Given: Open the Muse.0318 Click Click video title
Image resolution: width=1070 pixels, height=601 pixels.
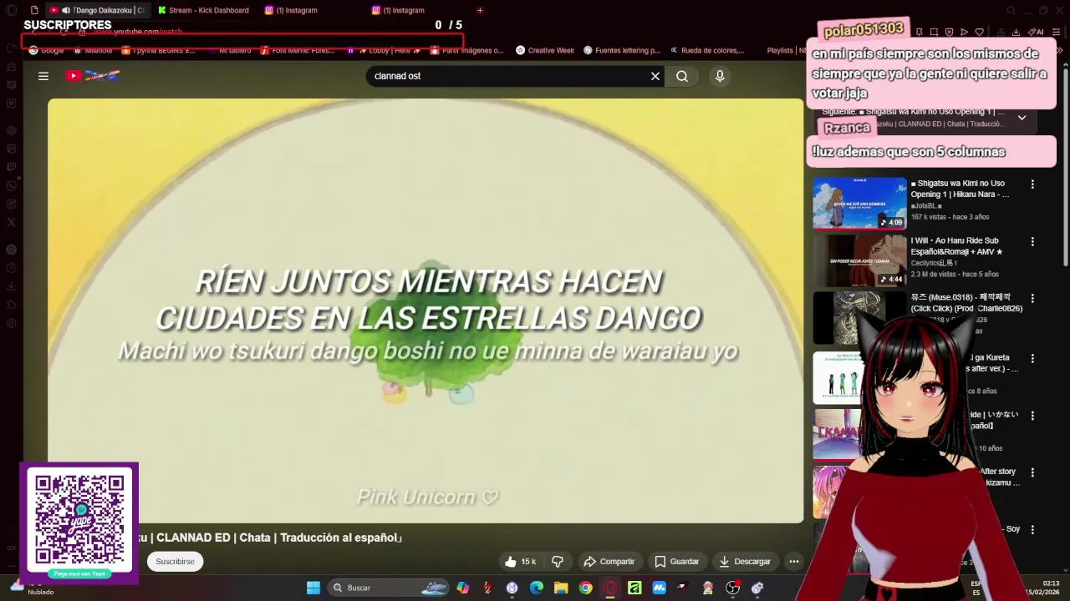Looking at the screenshot, I should 966,303.
